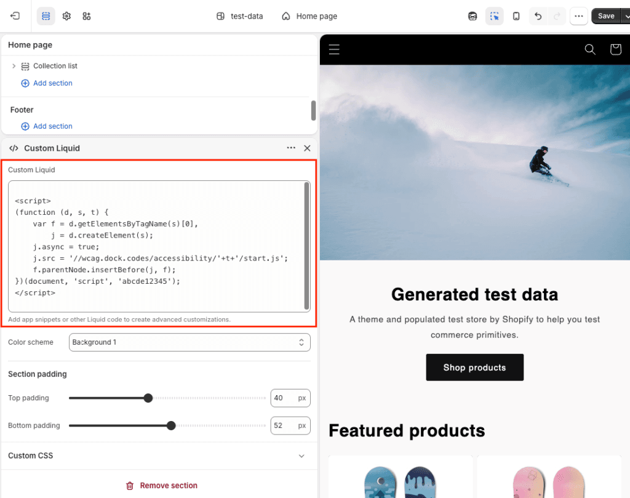Open the preview cart icon
This screenshot has width=630, height=498.
tap(615, 49)
